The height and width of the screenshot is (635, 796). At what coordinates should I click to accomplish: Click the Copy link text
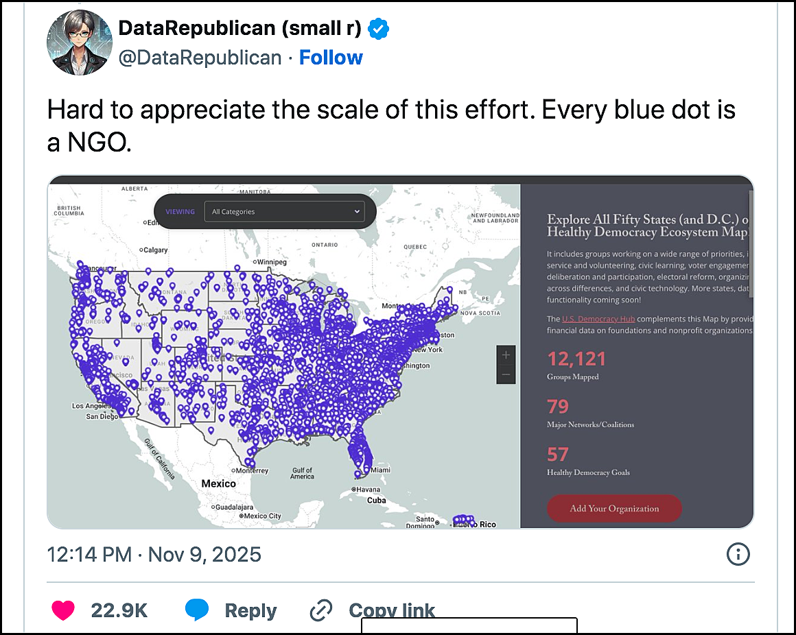[392, 610]
